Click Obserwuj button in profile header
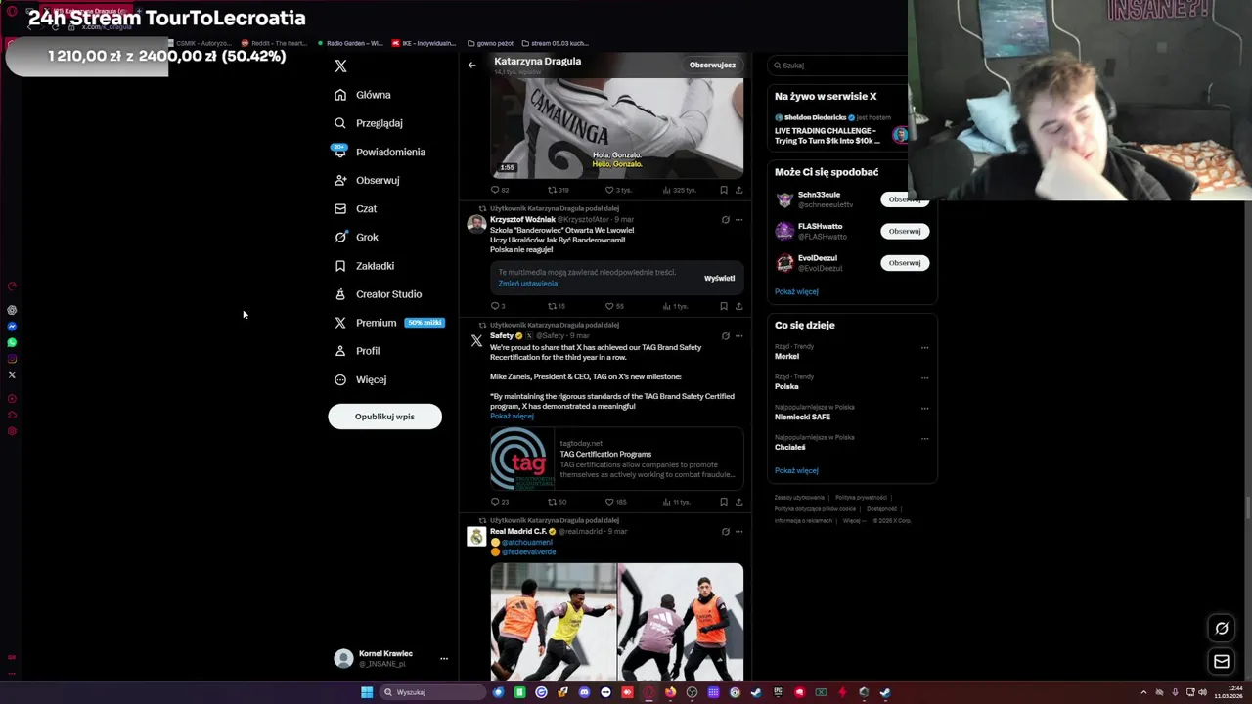The width and height of the screenshot is (1252, 704). [712, 65]
